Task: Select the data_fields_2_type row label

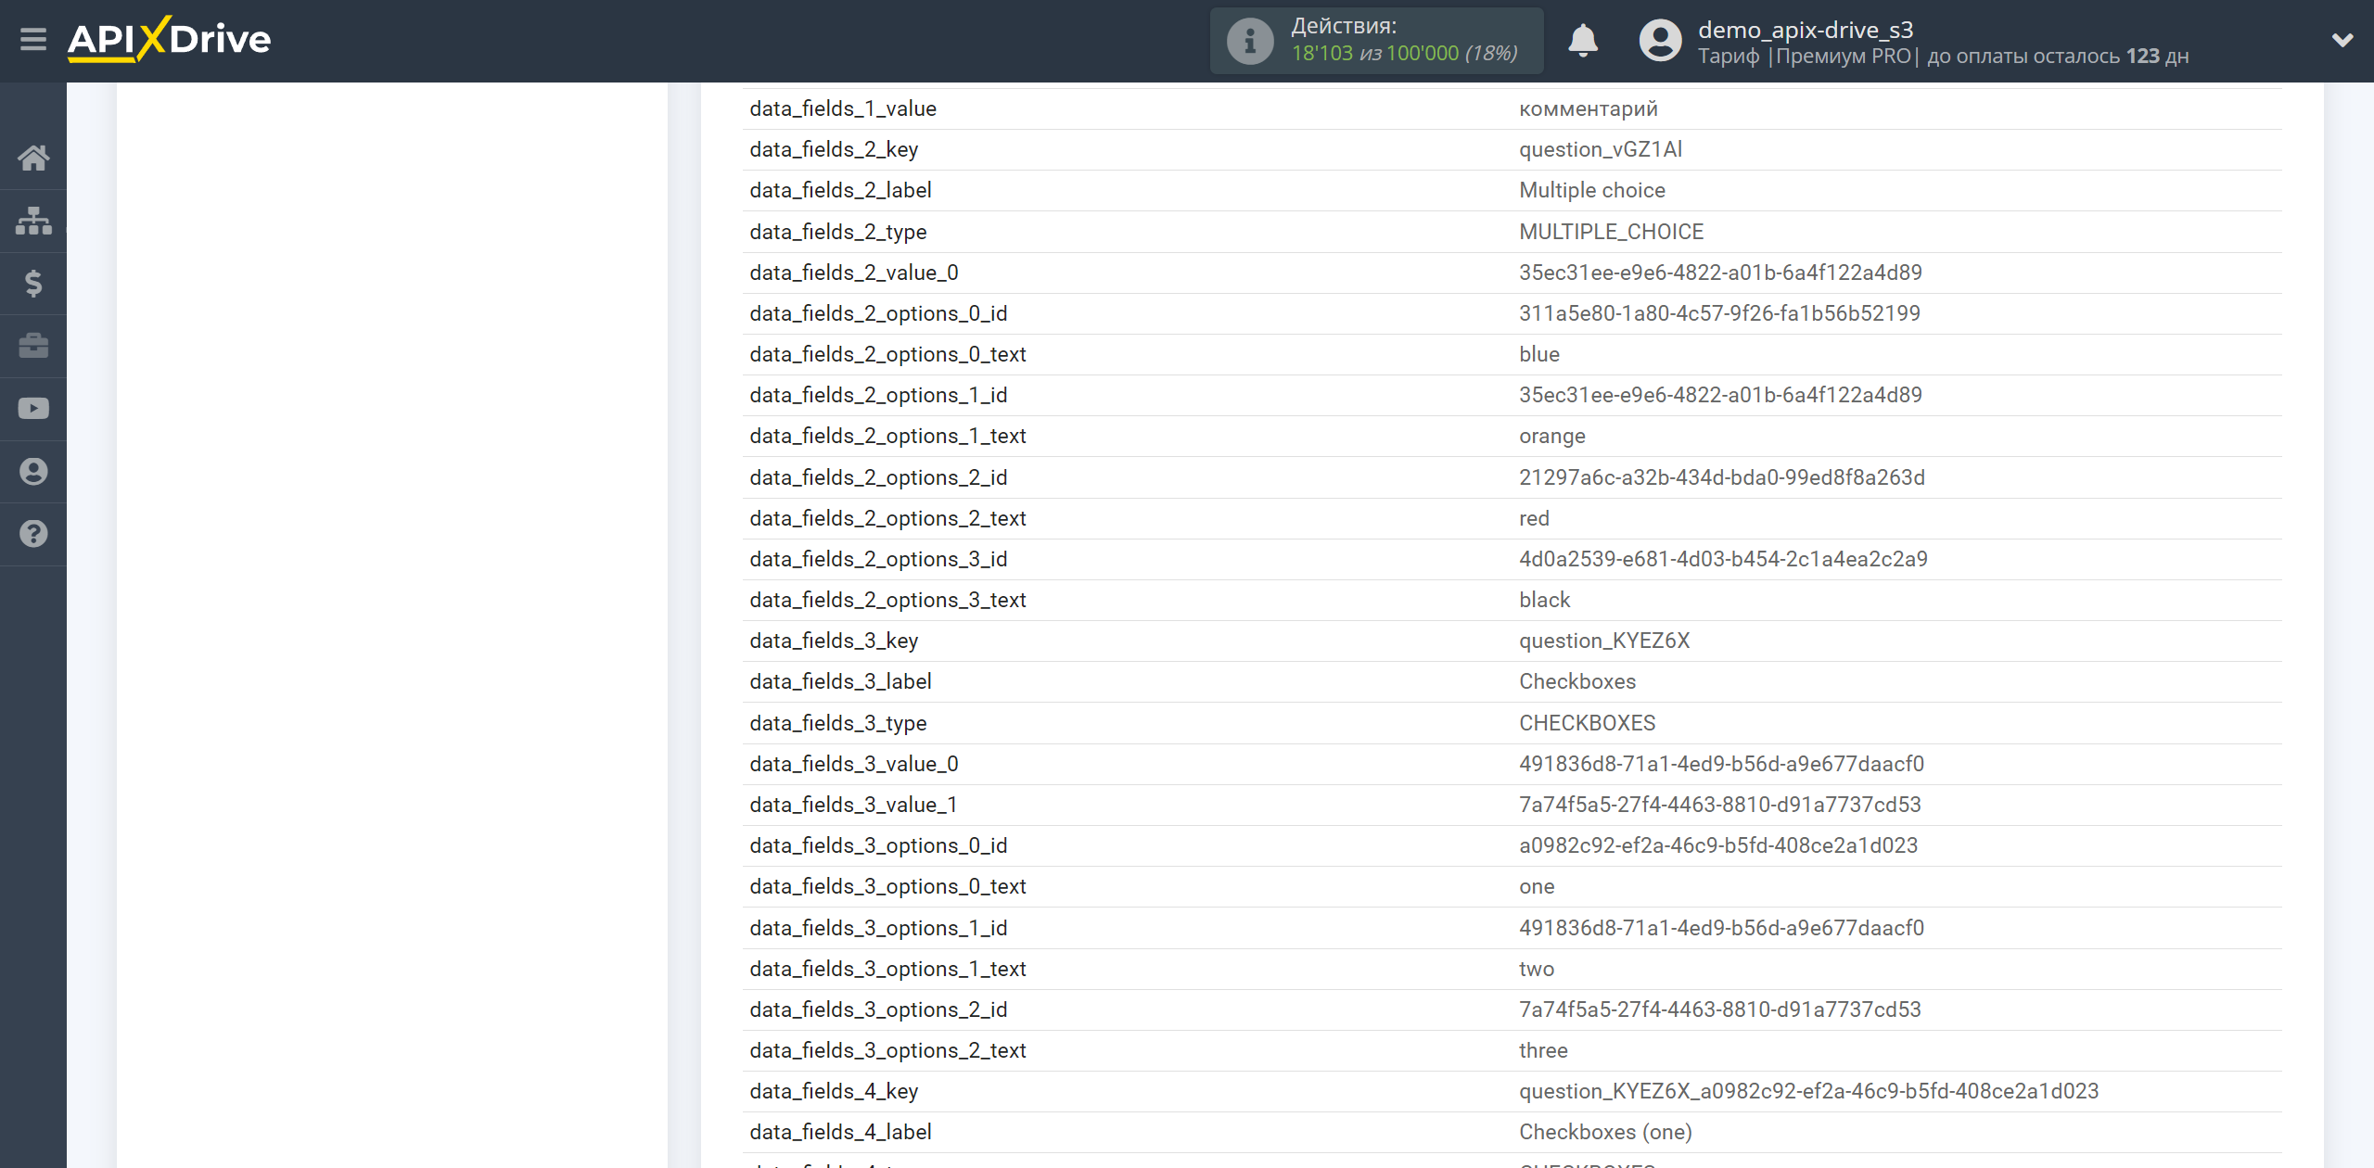Action: tap(838, 232)
